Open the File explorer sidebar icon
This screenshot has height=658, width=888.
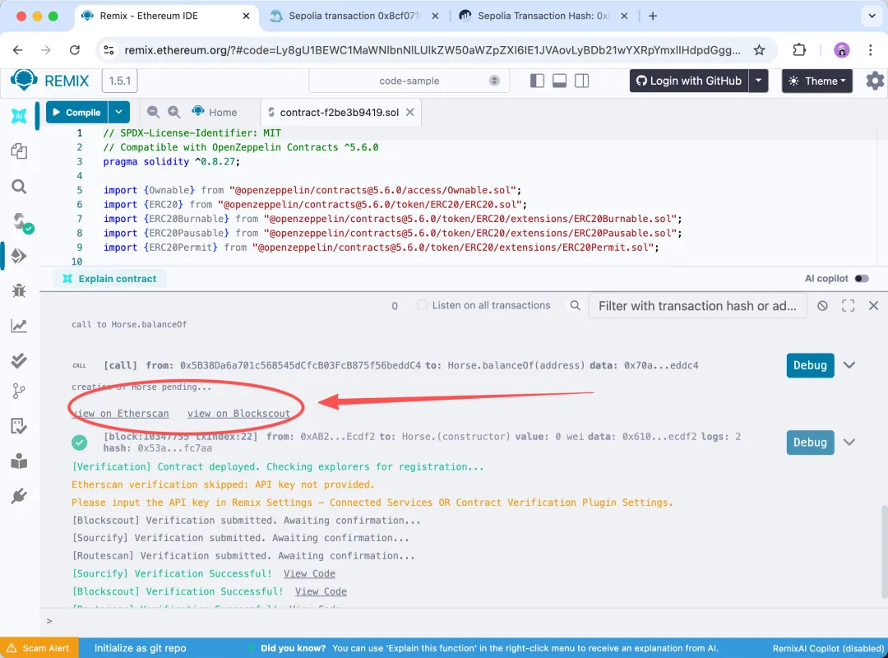pyautogui.click(x=19, y=151)
